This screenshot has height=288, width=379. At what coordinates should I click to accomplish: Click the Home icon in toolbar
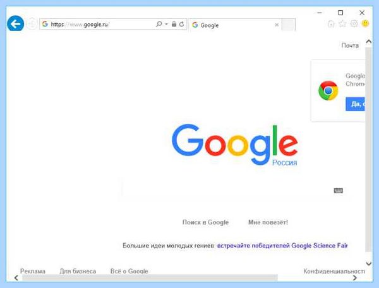tap(331, 23)
